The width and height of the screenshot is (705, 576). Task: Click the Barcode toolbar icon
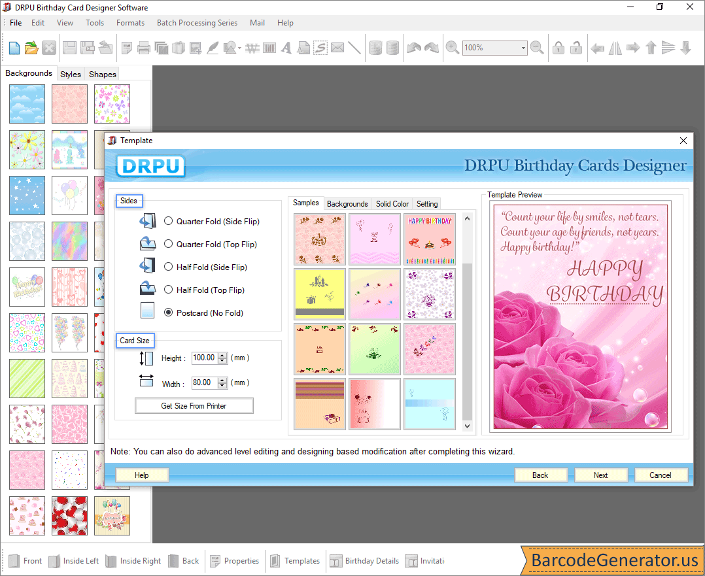269,48
